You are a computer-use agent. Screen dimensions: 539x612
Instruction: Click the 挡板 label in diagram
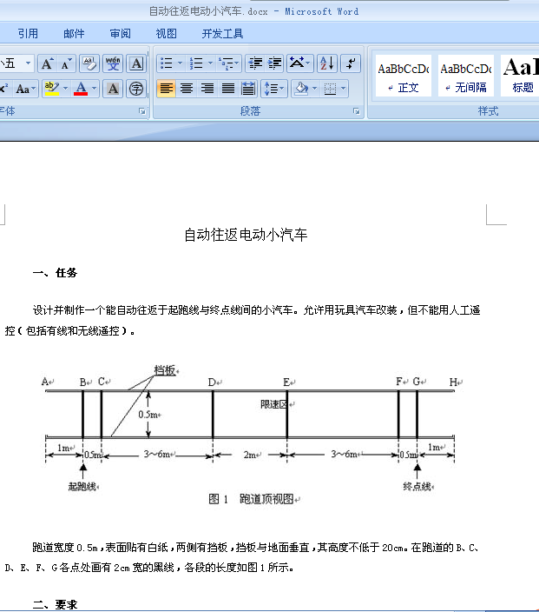164,370
